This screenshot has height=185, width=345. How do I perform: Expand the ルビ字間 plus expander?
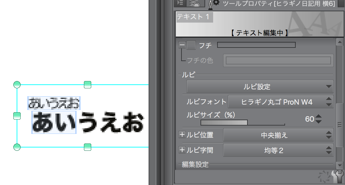coord(182,150)
